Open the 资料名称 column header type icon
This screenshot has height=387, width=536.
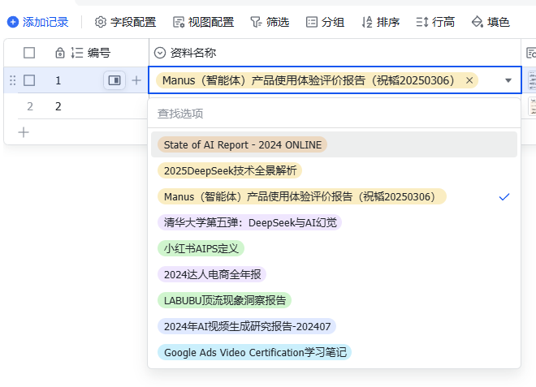160,53
